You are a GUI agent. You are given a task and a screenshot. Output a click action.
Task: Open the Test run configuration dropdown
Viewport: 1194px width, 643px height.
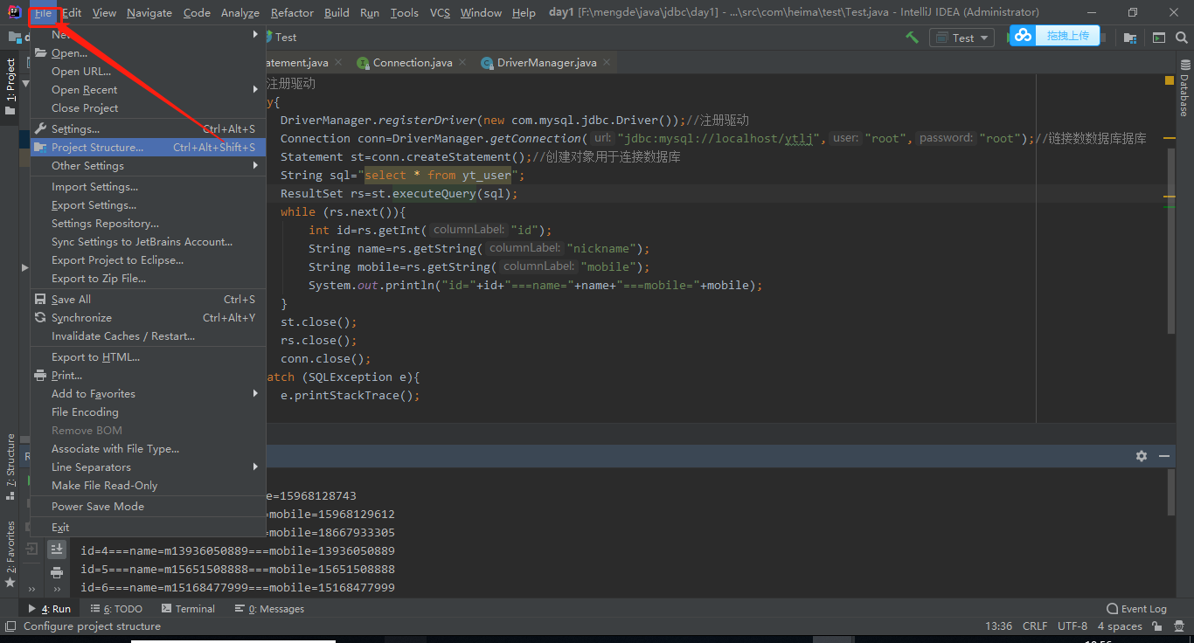[x=961, y=38]
